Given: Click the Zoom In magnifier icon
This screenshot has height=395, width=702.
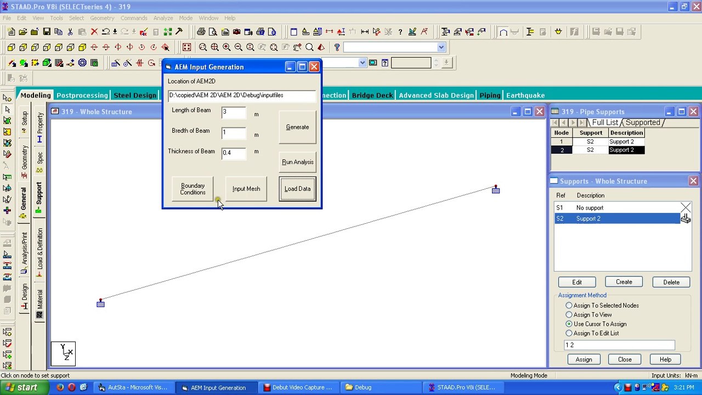Looking at the screenshot, I should click(227, 47).
